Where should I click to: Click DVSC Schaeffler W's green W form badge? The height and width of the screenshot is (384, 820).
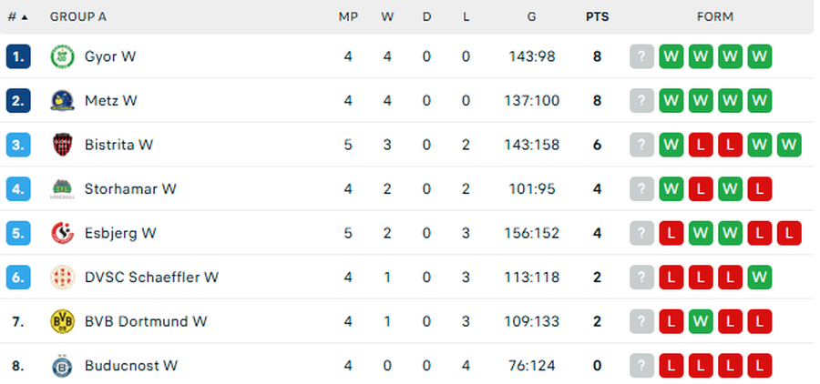point(759,277)
